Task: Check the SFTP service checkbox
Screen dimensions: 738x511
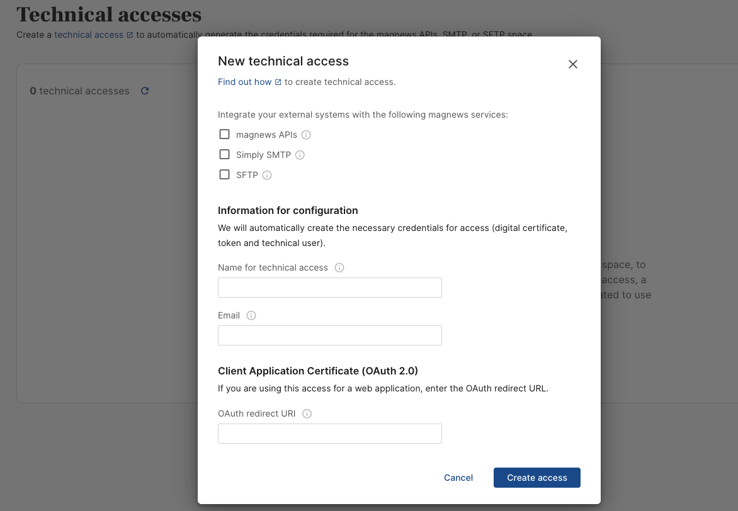Action: coord(224,174)
